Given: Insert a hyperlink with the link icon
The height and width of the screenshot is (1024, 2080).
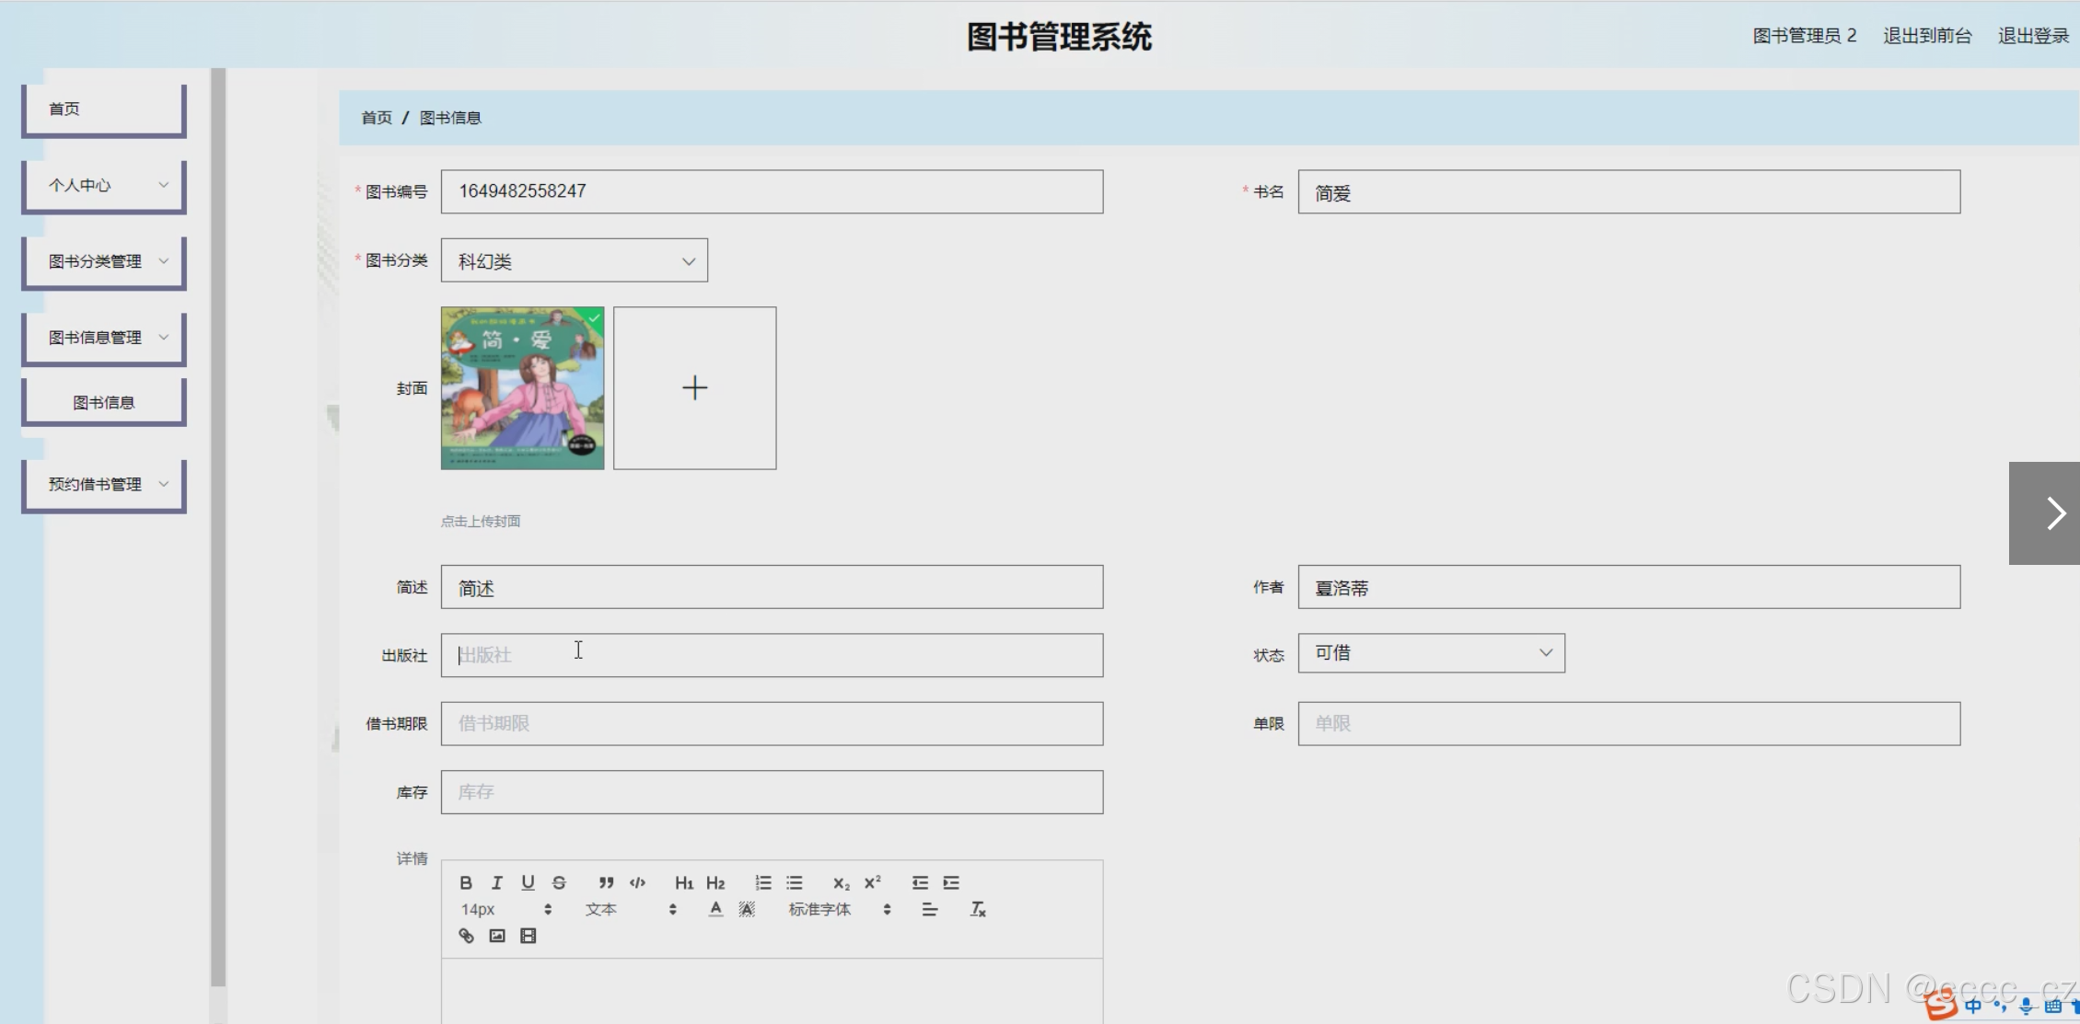Looking at the screenshot, I should tap(466, 936).
